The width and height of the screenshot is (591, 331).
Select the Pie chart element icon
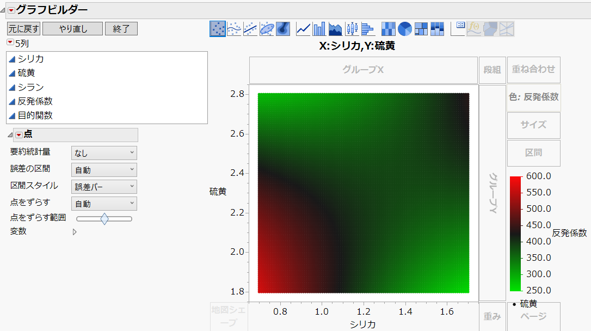tap(404, 29)
